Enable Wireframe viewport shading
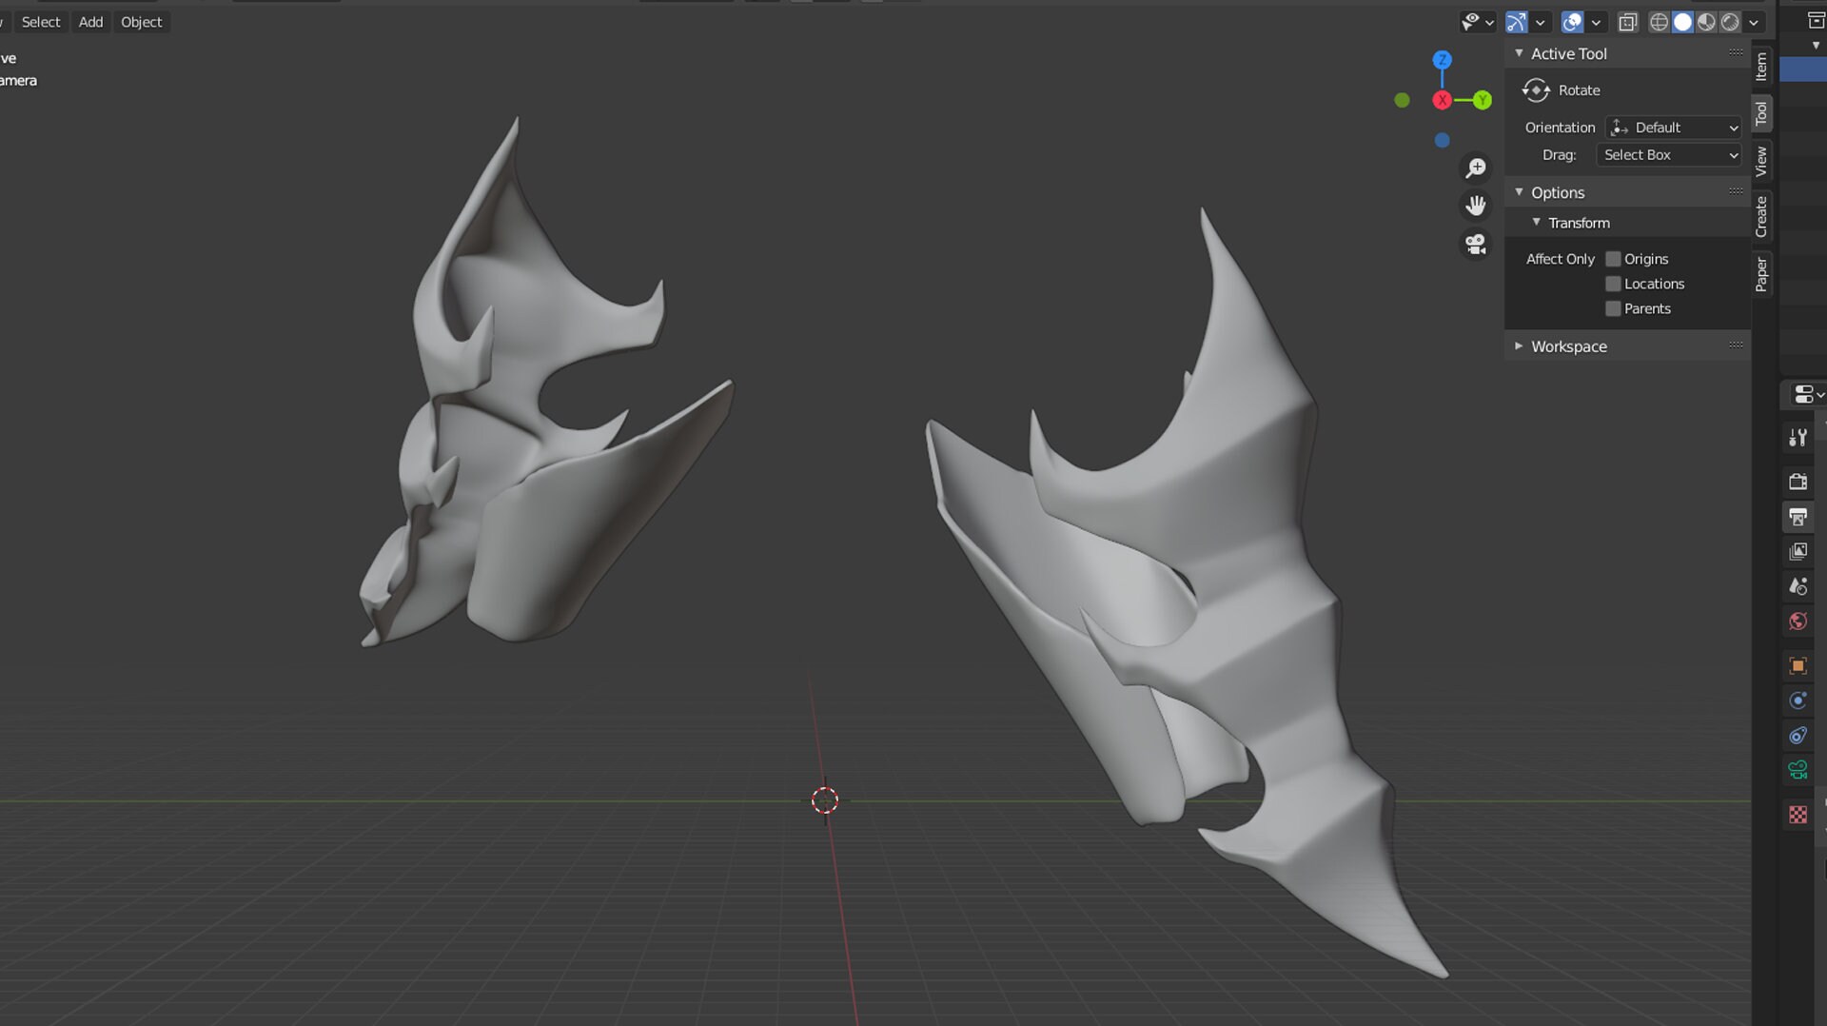This screenshot has height=1026, width=1827. [1659, 21]
